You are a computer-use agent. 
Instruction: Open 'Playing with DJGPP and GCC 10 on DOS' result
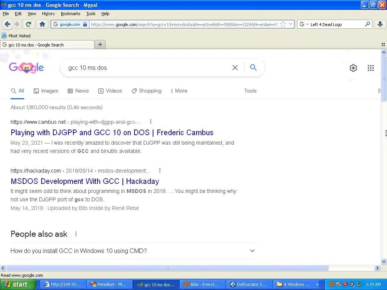(x=112, y=133)
